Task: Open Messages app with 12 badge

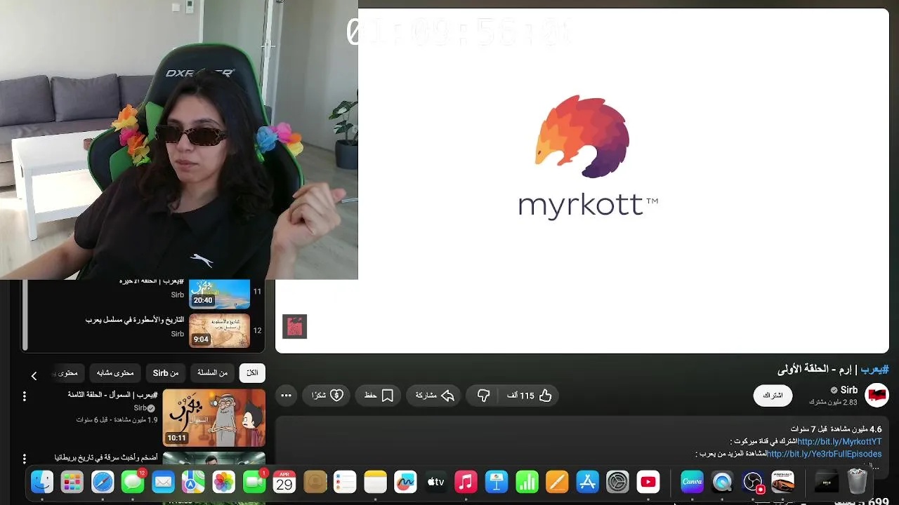Action: click(133, 482)
